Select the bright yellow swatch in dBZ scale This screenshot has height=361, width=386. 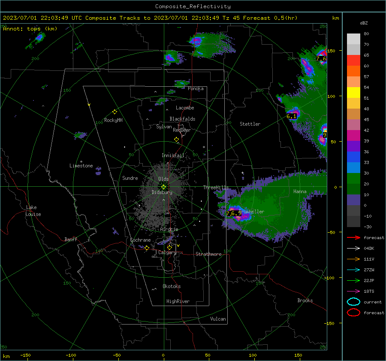(353, 93)
